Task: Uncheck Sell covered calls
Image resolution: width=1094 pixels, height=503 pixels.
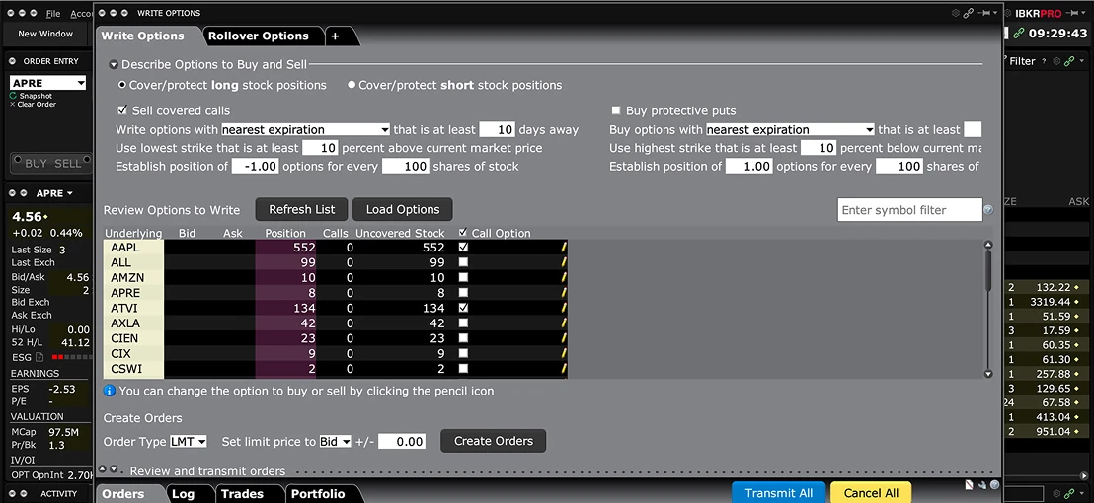Action: [122, 110]
